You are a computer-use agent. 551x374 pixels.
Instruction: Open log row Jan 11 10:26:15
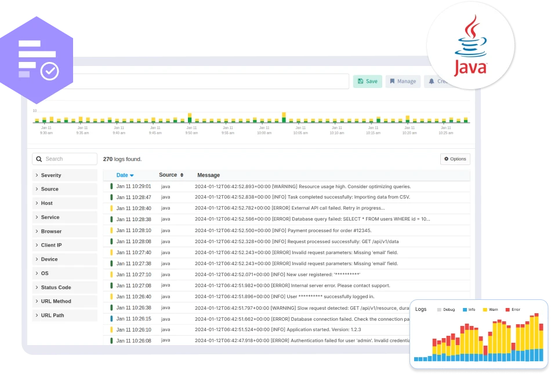[x=256, y=319]
